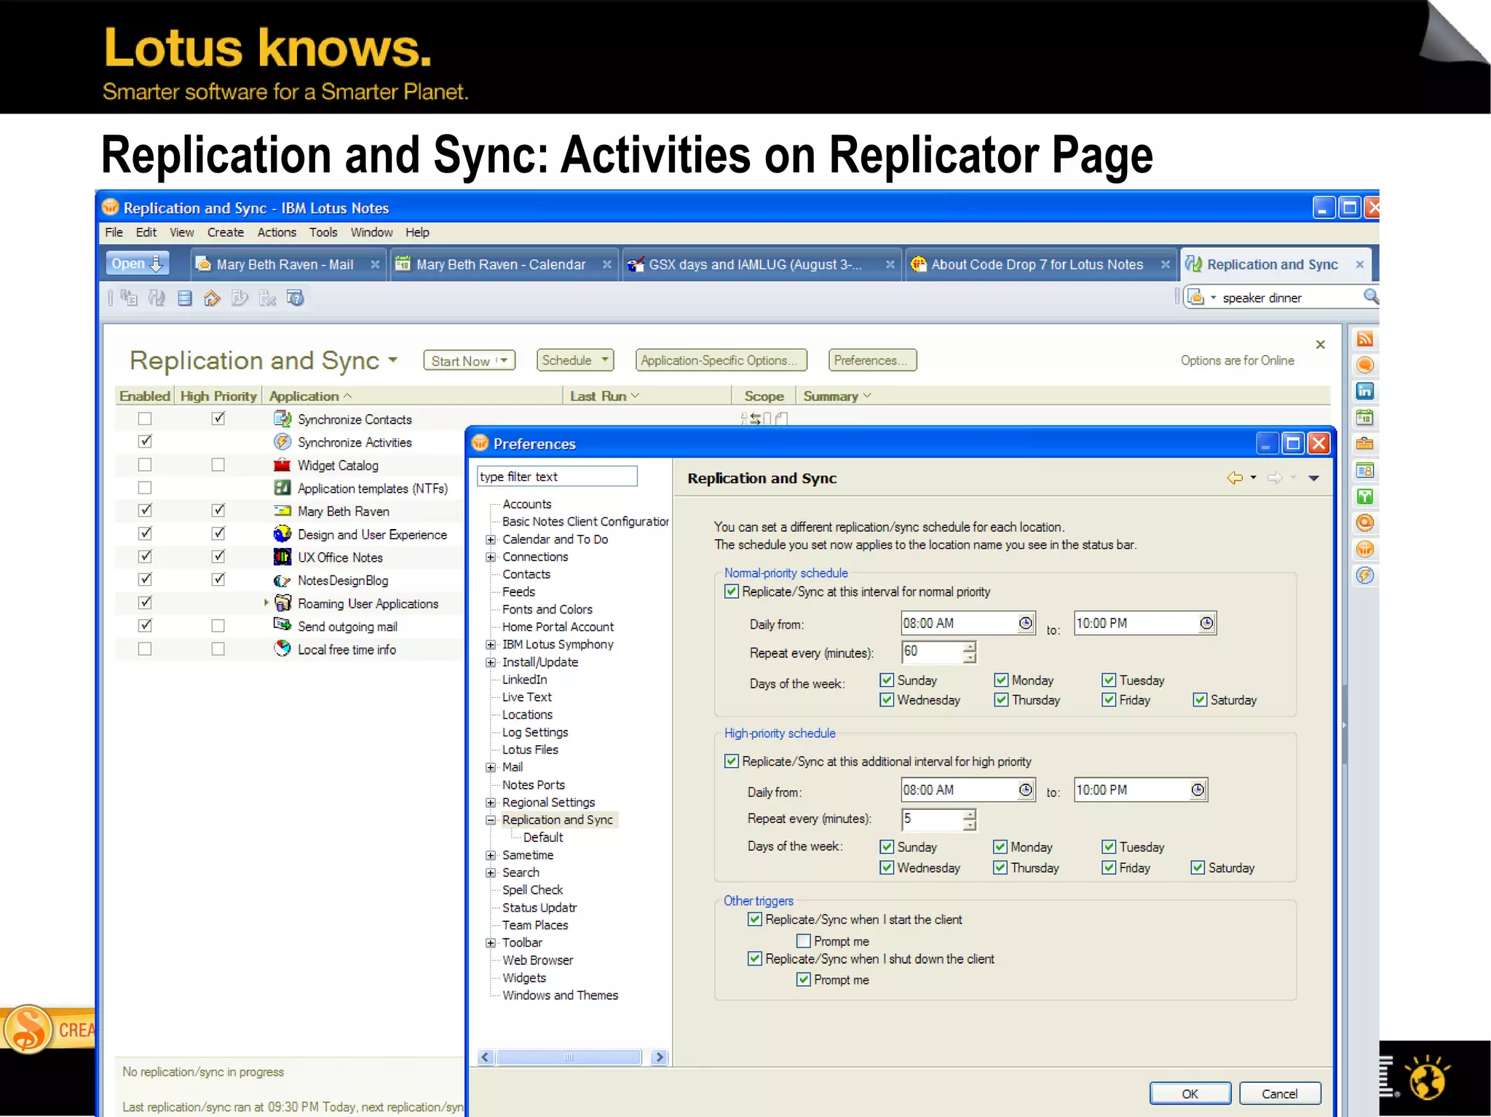Collapse Replication and Sync tree node
This screenshot has width=1491, height=1117.
click(x=491, y=820)
